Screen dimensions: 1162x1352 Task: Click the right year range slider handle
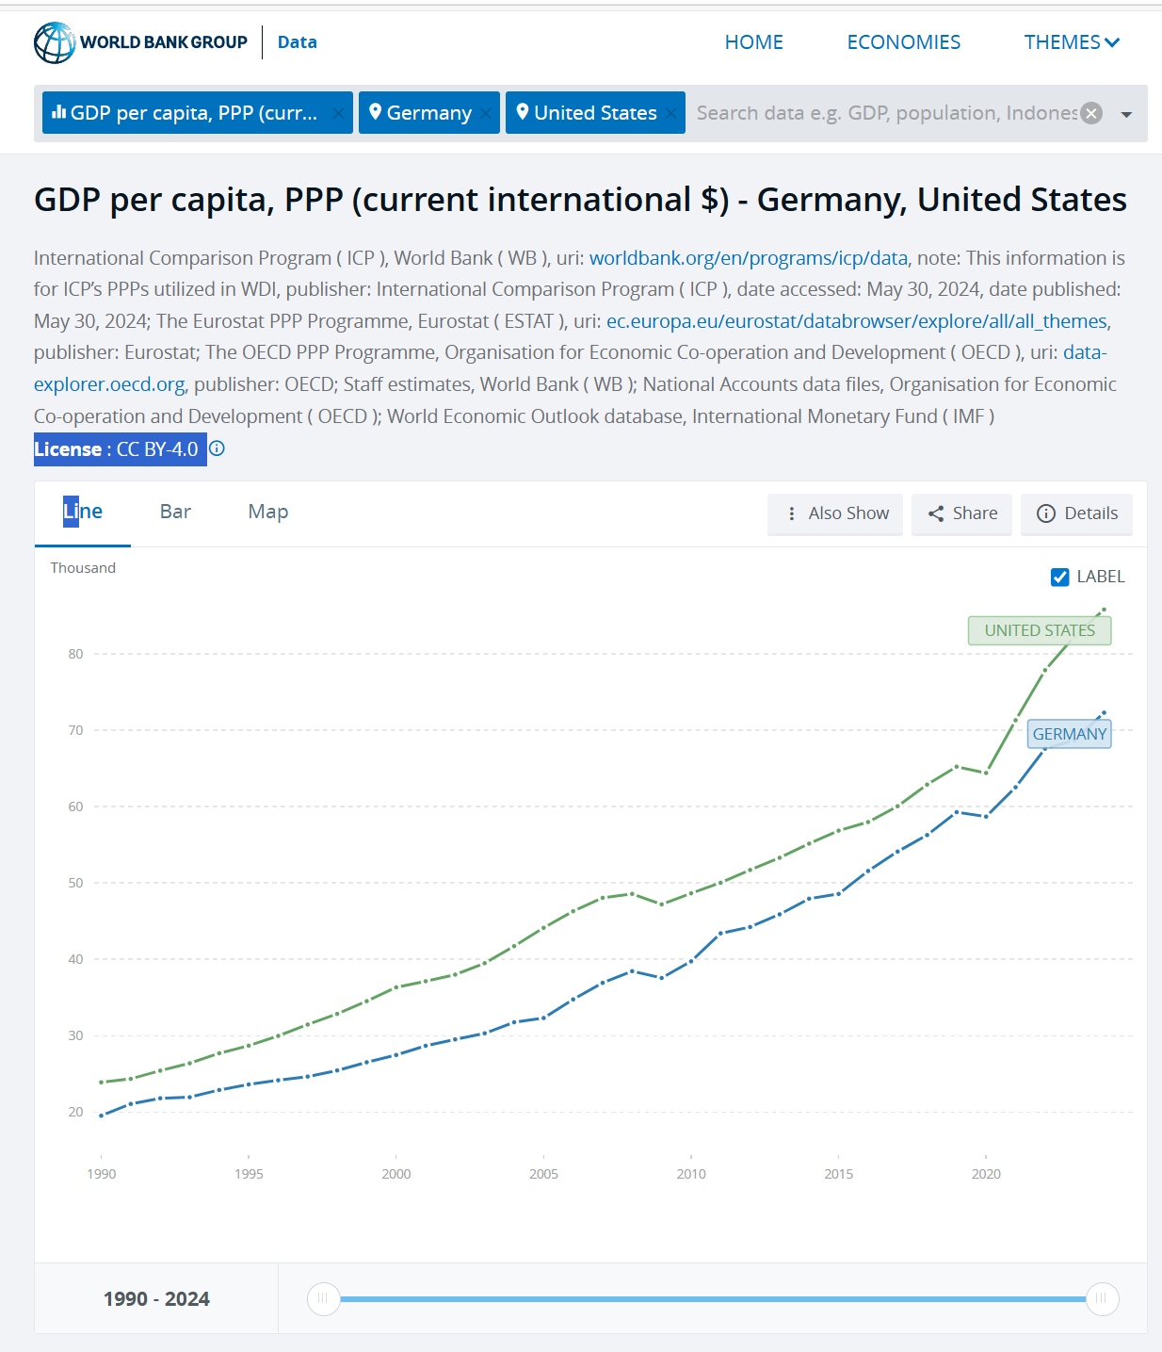click(x=1102, y=1298)
